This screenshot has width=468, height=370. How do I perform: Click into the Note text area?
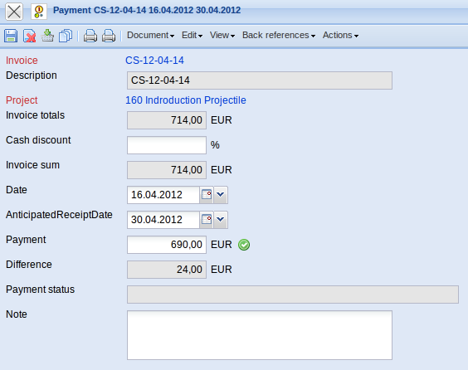pos(260,335)
